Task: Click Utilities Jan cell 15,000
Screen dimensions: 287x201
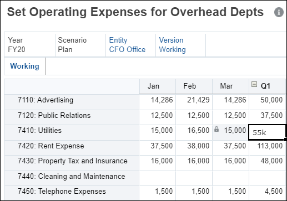Action: pyautogui.click(x=158, y=132)
